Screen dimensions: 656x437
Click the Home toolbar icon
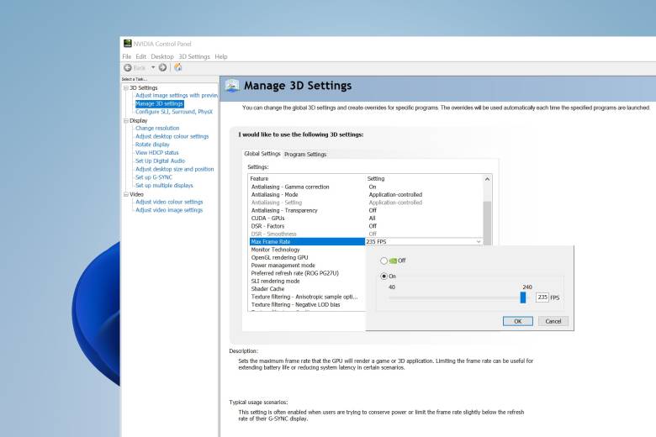(177, 67)
